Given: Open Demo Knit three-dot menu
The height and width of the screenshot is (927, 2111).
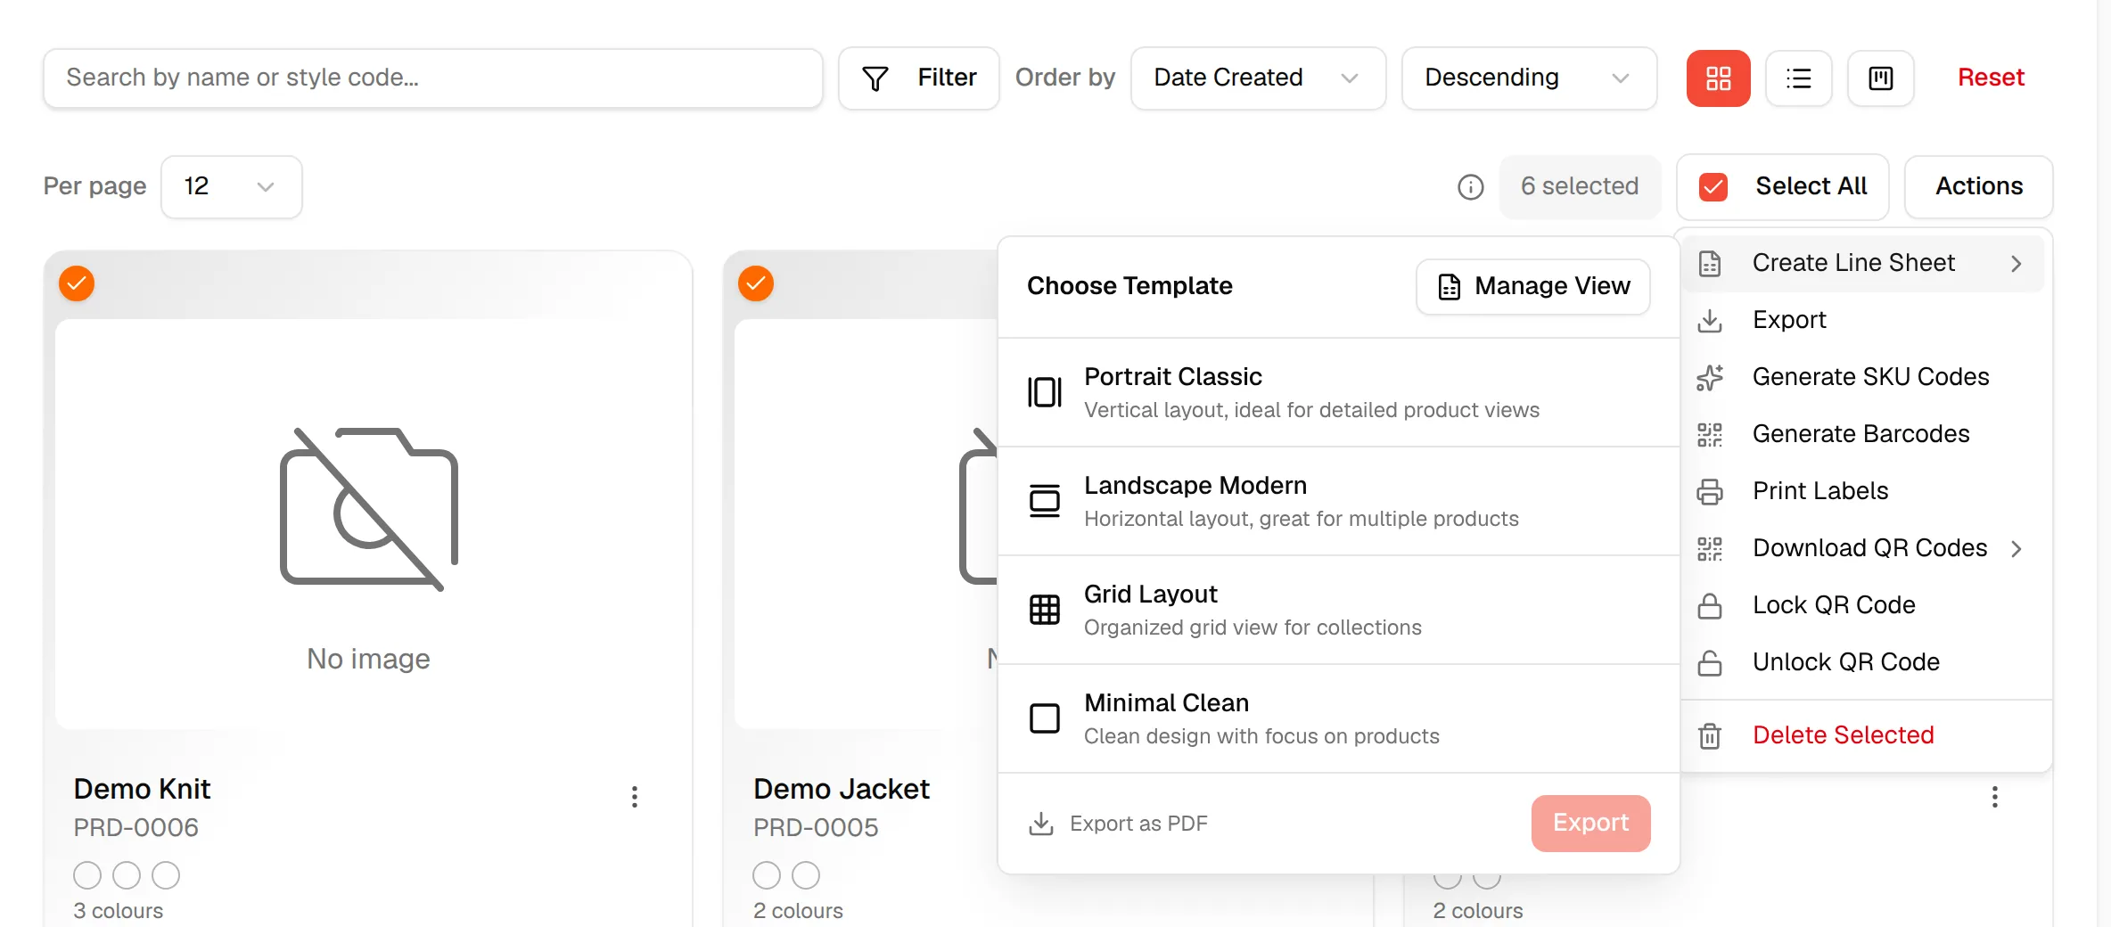Looking at the screenshot, I should coord(634,797).
